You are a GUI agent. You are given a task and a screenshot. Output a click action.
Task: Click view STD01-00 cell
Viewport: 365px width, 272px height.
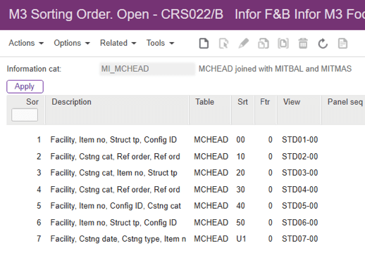tap(300, 140)
